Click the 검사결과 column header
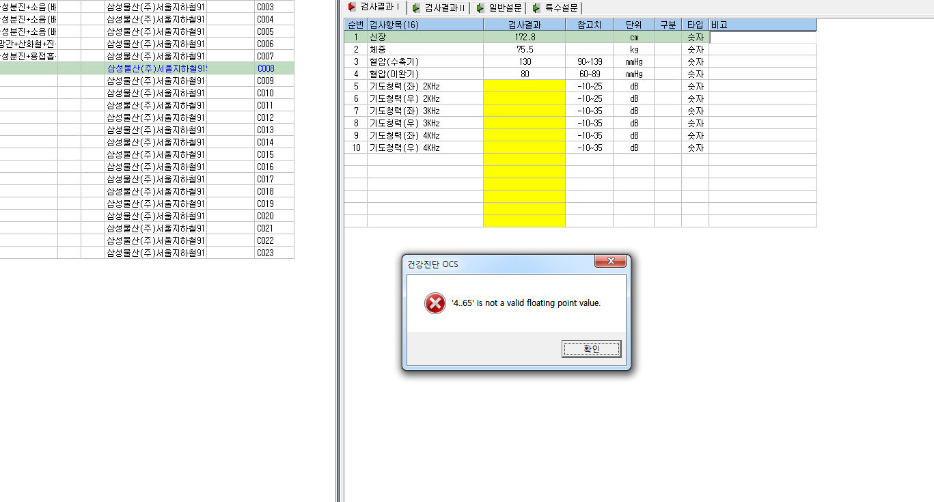The image size is (934, 502). click(x=524, y=25)
